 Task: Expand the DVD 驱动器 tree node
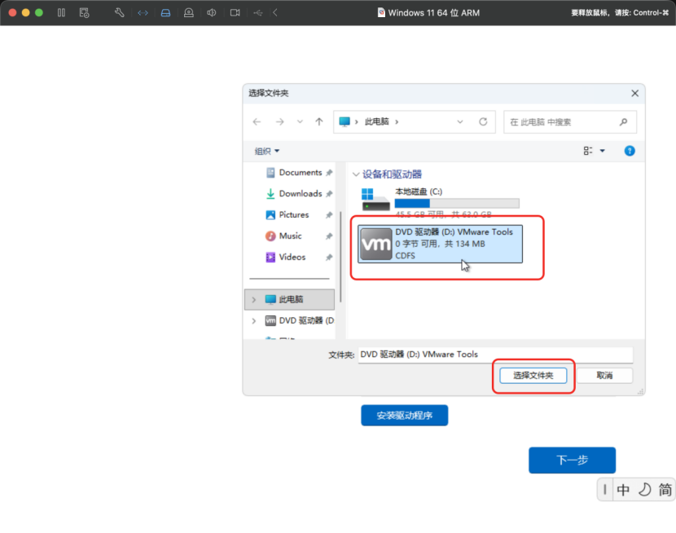[254, 320]
